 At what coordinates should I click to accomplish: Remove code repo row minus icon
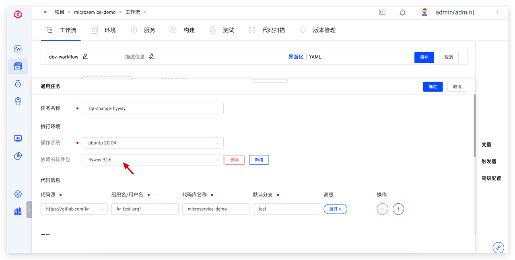(382, 209)
